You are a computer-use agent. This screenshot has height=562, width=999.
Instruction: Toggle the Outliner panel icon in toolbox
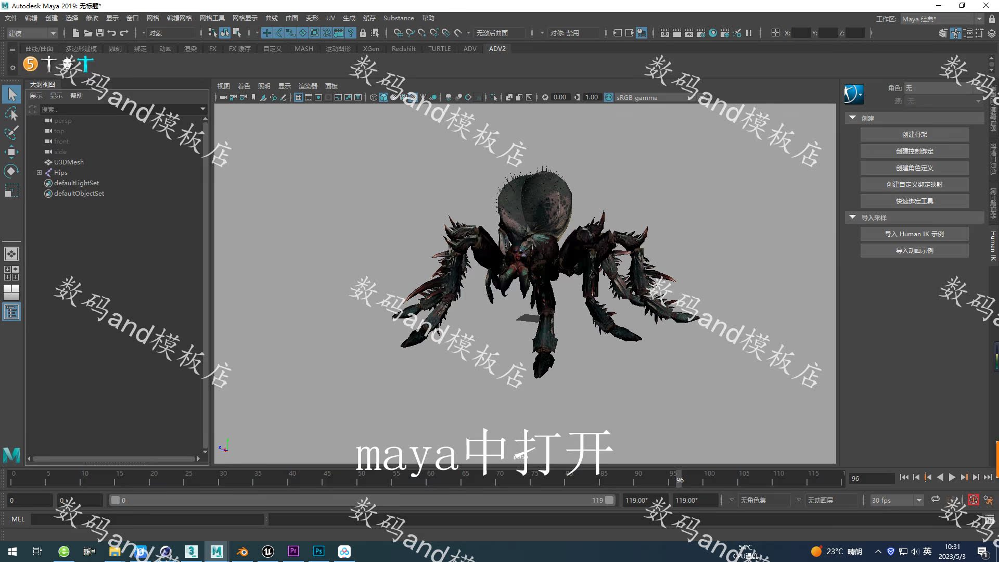click(11, 312)
